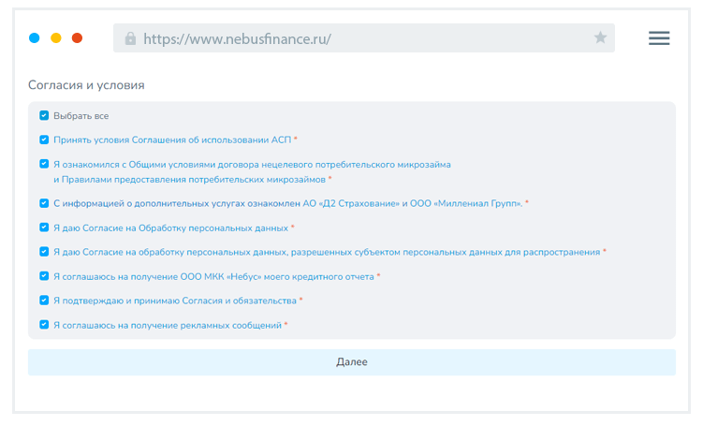Toggle the Соглашения об использовании АСП checkbox

[x=44, y=140]
